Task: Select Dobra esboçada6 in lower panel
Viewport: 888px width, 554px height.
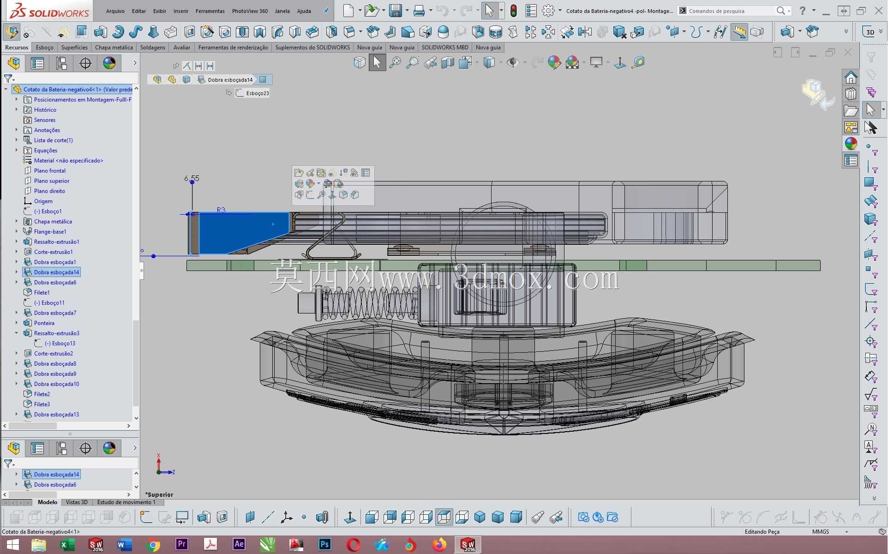Action: tap(55, 484)
